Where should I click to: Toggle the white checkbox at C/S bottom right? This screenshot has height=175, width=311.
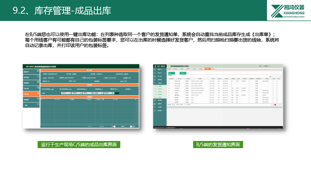pos(131,126)
